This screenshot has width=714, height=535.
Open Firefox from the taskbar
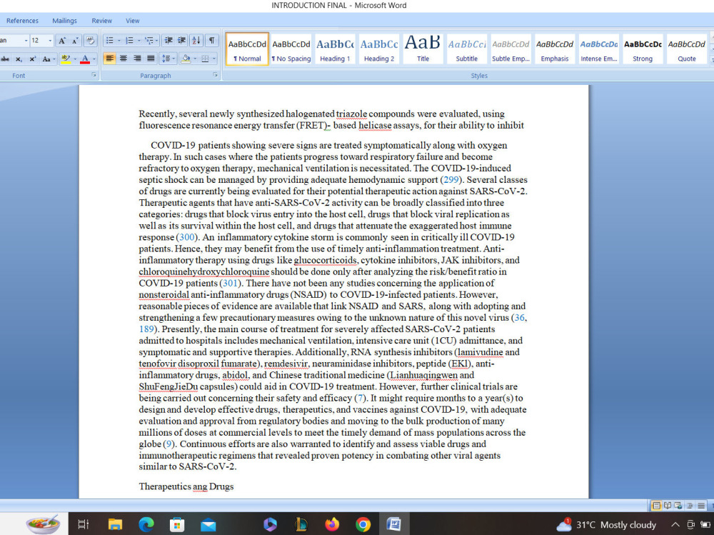(332, 524)
